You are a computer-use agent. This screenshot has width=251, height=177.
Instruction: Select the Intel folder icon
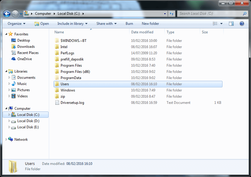(57, 47)
